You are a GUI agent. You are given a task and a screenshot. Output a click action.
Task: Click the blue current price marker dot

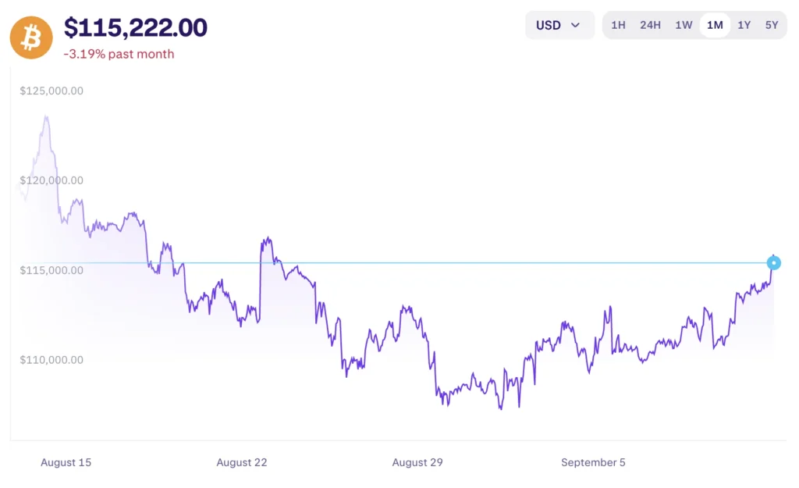774,263
